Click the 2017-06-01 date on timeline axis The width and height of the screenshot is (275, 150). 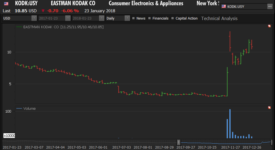pyautogui.click(x=98, y=147)
